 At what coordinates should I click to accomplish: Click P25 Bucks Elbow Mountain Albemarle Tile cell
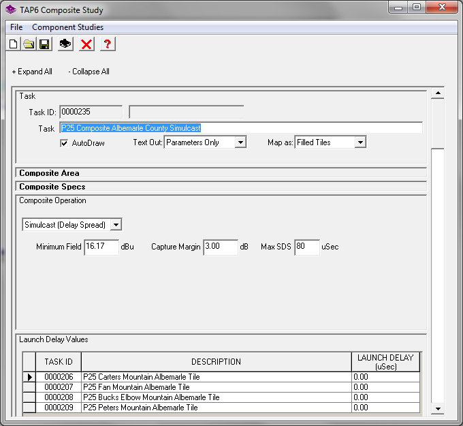(216, 397)
